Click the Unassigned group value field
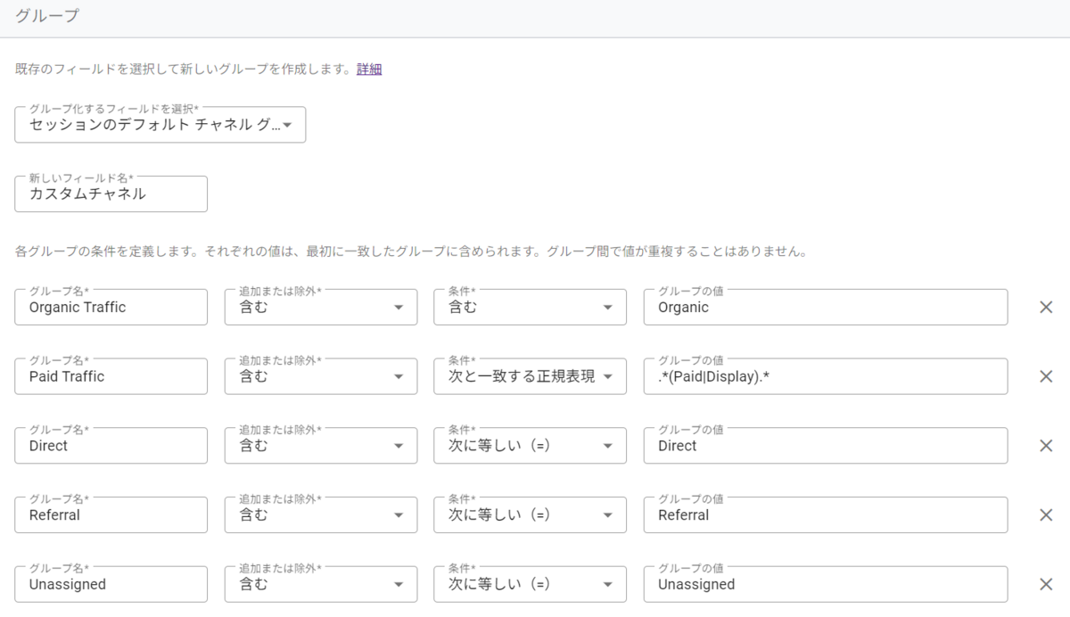This screenshot has height=617, width=1070. pyautogui.click(x=825, y=584)
